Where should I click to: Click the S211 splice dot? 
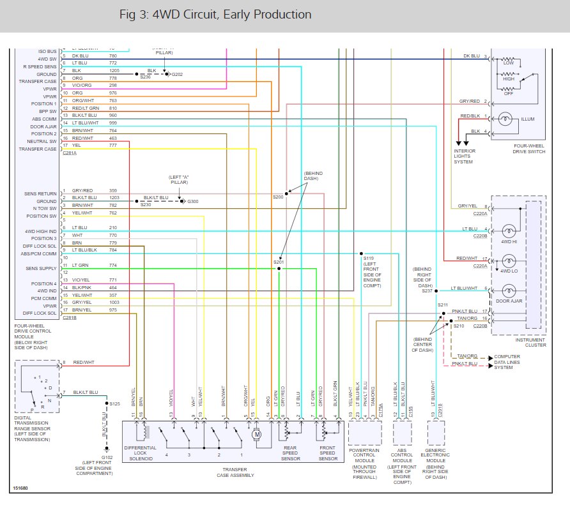click(443, 313)
